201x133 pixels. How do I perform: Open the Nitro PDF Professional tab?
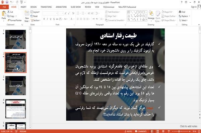click(x=127, y=7)
